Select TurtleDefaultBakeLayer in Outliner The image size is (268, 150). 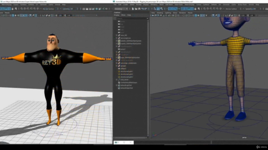point(129,82)
